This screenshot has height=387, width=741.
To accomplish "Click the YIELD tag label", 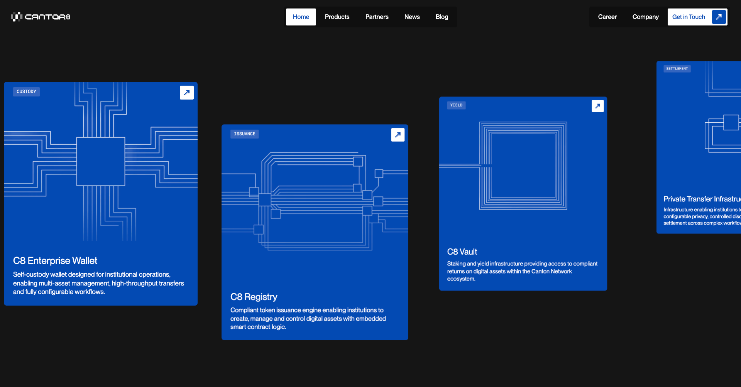I will point(456,105).
